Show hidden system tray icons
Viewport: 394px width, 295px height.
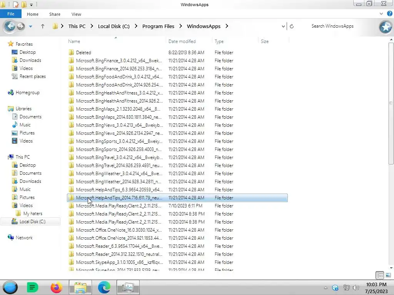326,288
